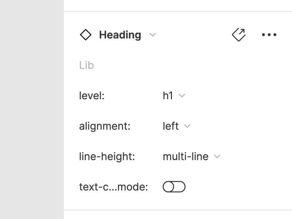Expand the chevron next to Heading
292x219 pixels.
click(153, 35)
